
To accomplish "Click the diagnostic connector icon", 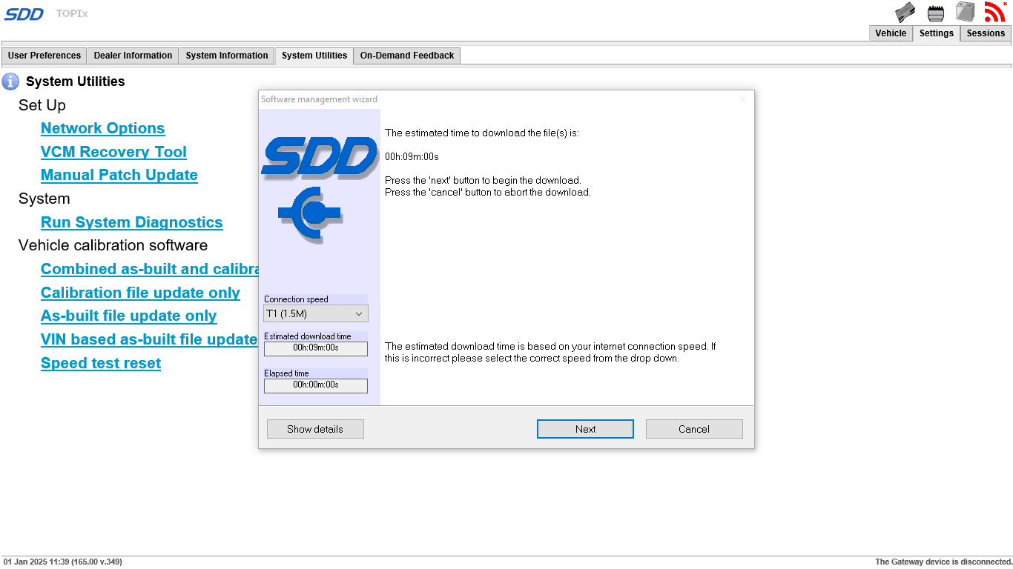I will click(937, 13).
